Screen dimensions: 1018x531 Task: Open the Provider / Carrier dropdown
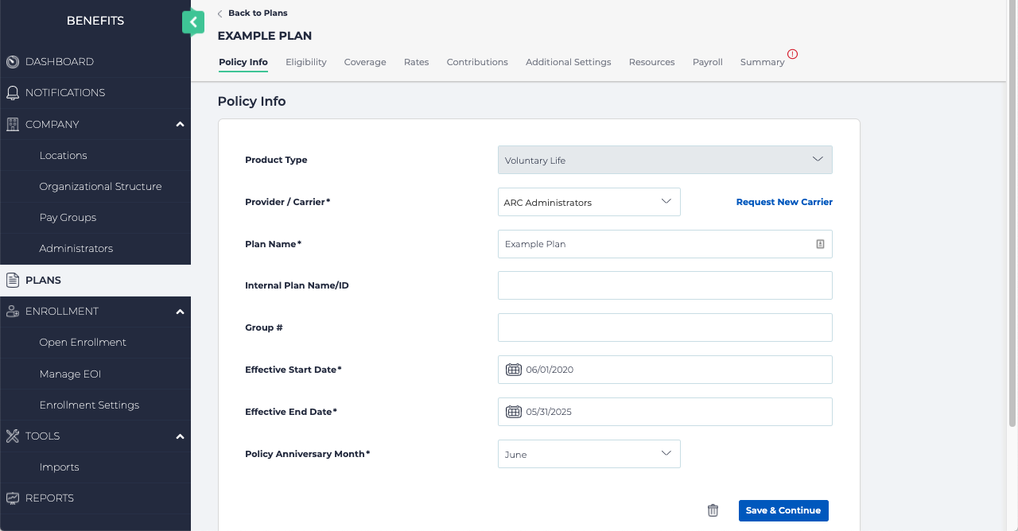coord(589,202)
